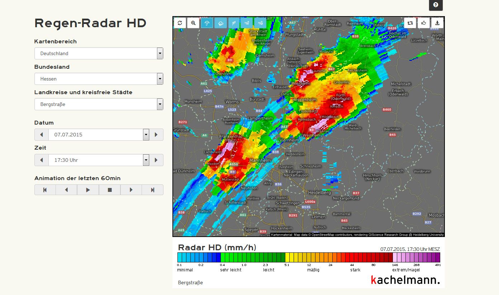This screenshot has width=499, height=295.
Task: Click the Gernsheim label on the map
Action: (x=265, y=56)
